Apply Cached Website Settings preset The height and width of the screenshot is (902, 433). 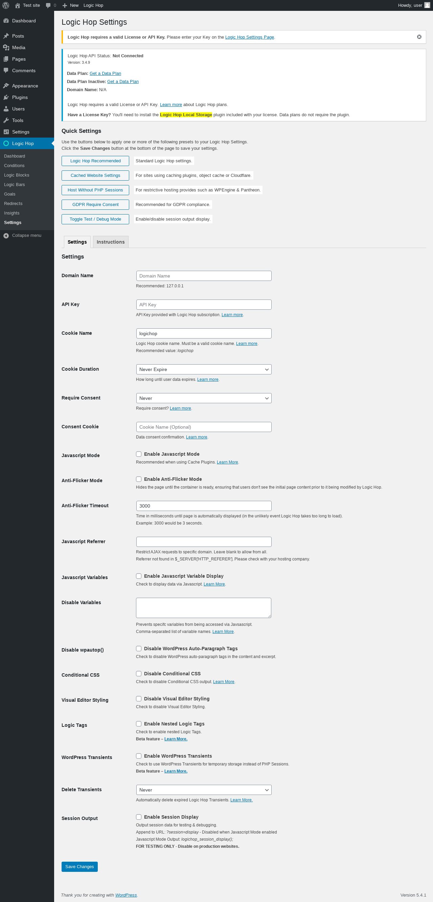click(x=95, y=176)
